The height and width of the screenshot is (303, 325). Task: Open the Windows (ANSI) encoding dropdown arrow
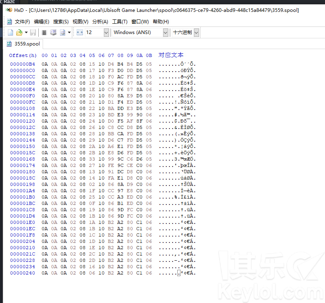pos(165,32)
